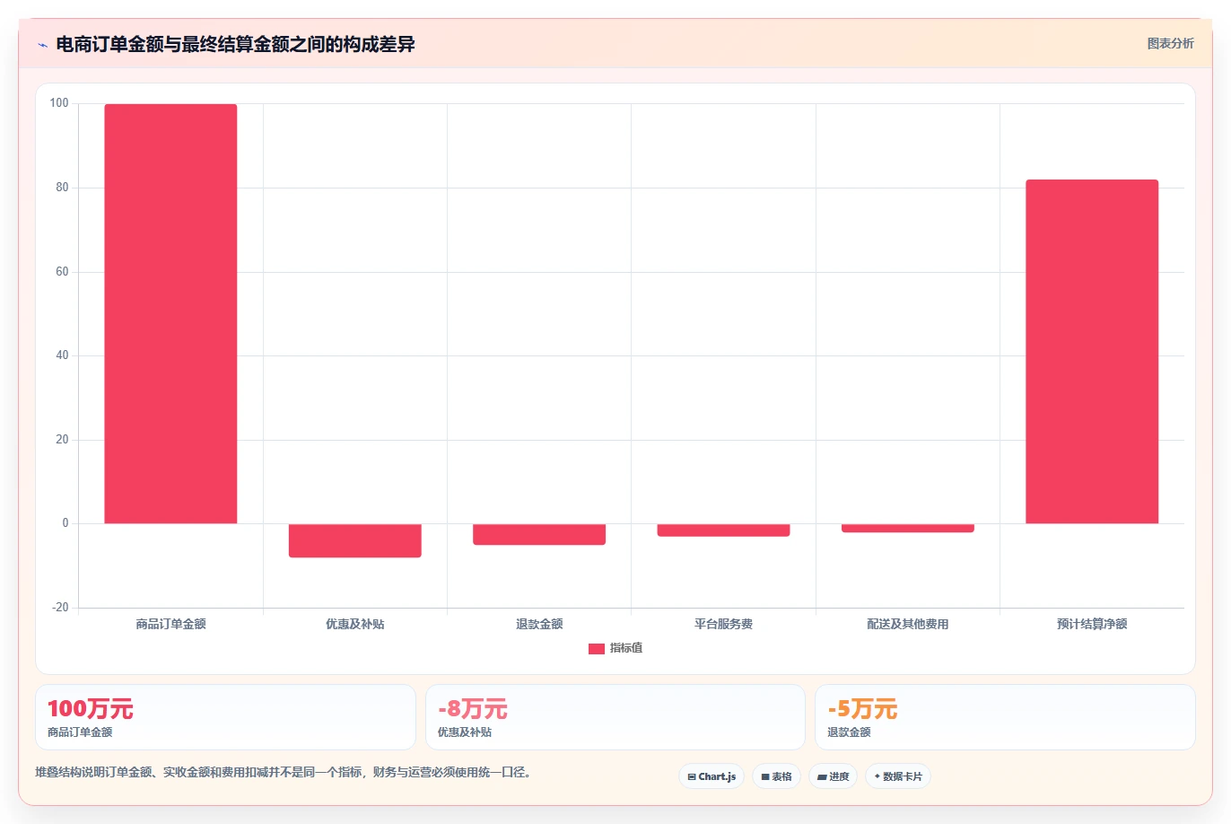Open the -5万元 data card
This screenshot has height=824, width=1231.
(x=1005, y=717)
